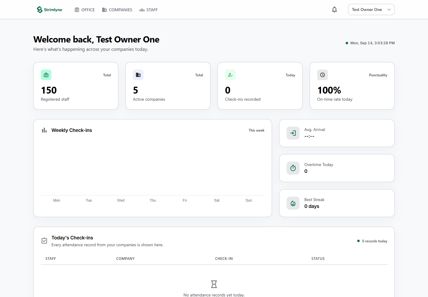The image size is (428, 297).
Task: Click the 'Welcome back, Test Owner One' heading
Action: click(96, 40)
